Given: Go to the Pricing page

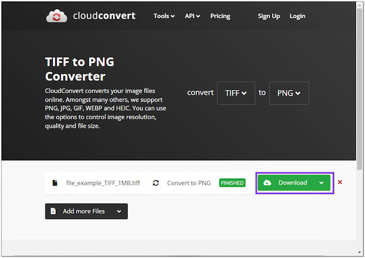Looking at the screenshot, I should click(x=220, y=16).
